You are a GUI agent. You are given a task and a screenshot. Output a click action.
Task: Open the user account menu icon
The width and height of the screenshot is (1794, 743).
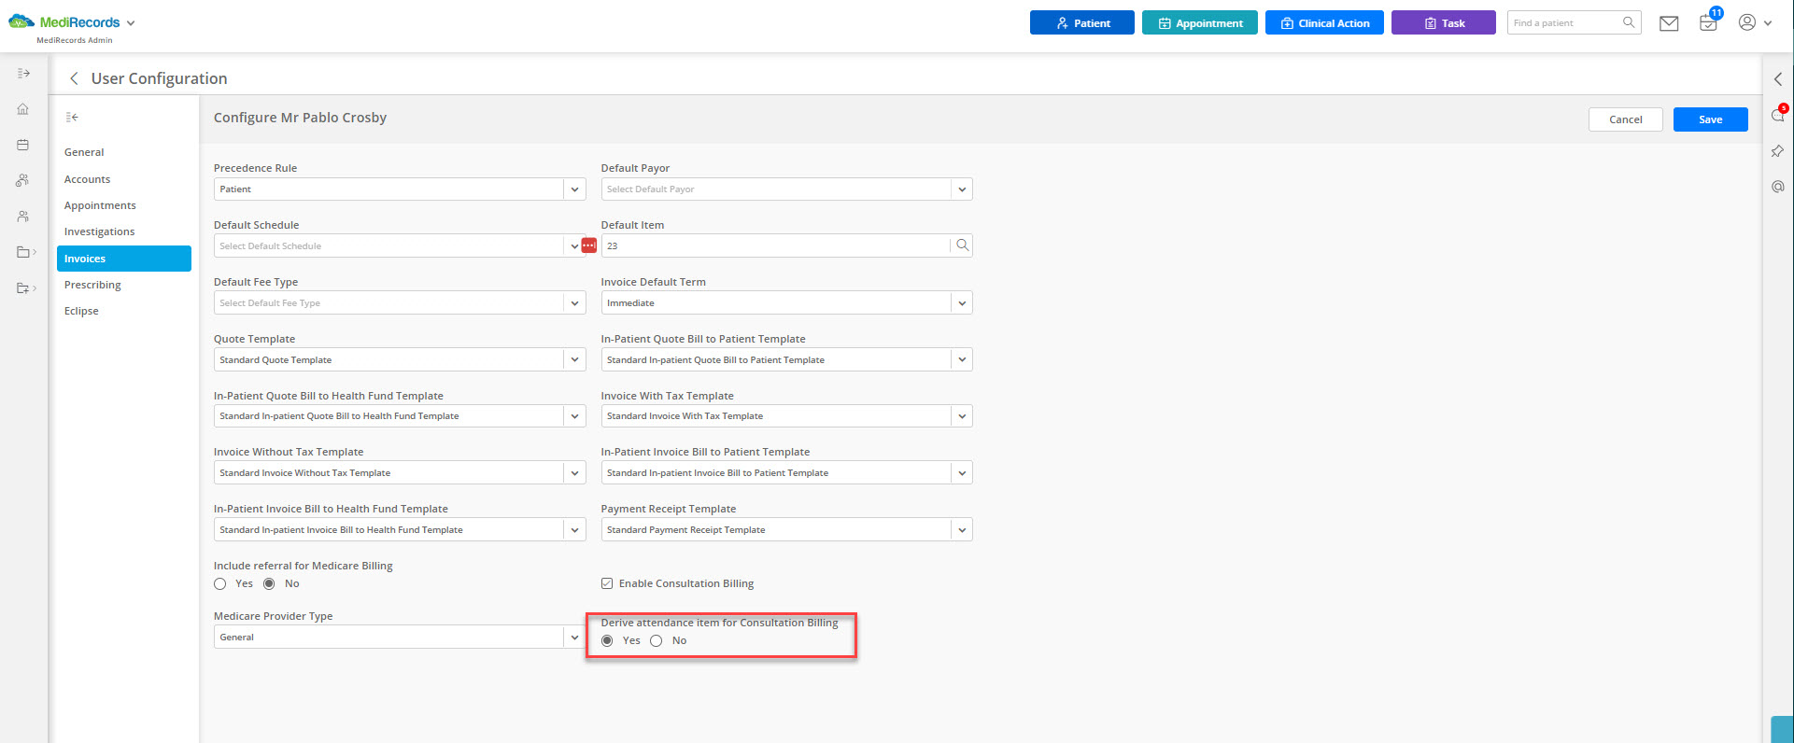pyautogui.click(x=1755, y=22)
